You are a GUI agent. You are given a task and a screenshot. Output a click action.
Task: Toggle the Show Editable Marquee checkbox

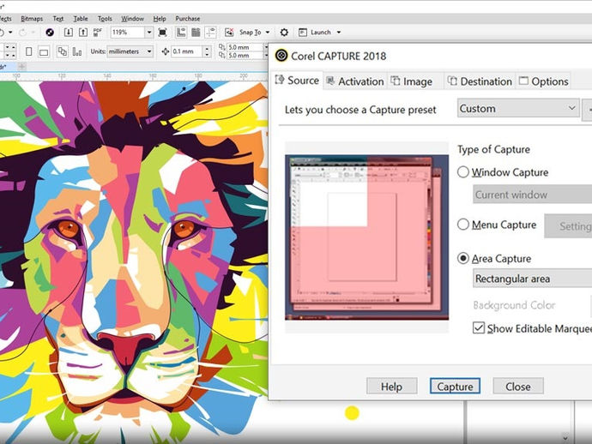coord(479,327)
